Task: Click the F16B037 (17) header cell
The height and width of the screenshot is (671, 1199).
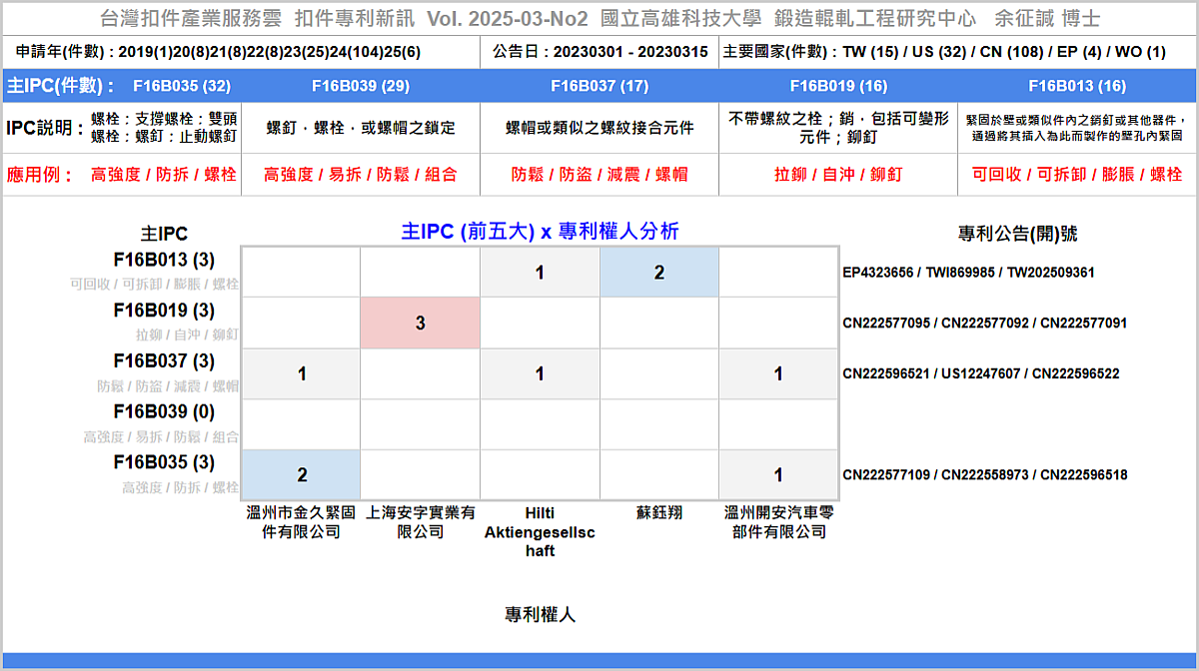Action: pos(599,86)
